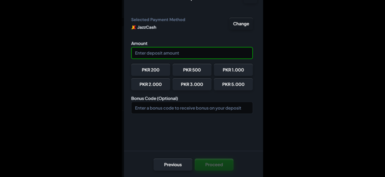Focus the Enter deposit amount field
385x177 pixels.
tap(192, 53)
